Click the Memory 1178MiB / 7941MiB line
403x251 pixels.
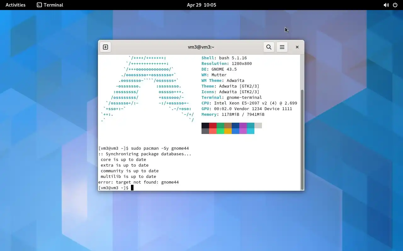[x=233, y=115]
